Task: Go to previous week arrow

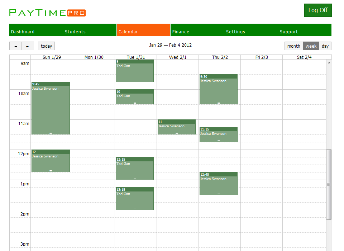Action: point(15,46)
